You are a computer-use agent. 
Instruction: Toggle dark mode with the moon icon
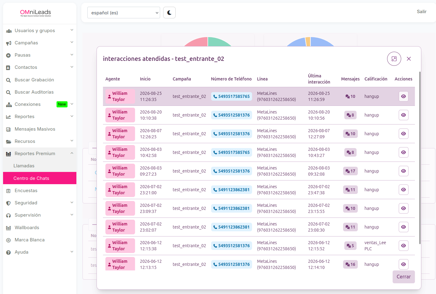169,13
